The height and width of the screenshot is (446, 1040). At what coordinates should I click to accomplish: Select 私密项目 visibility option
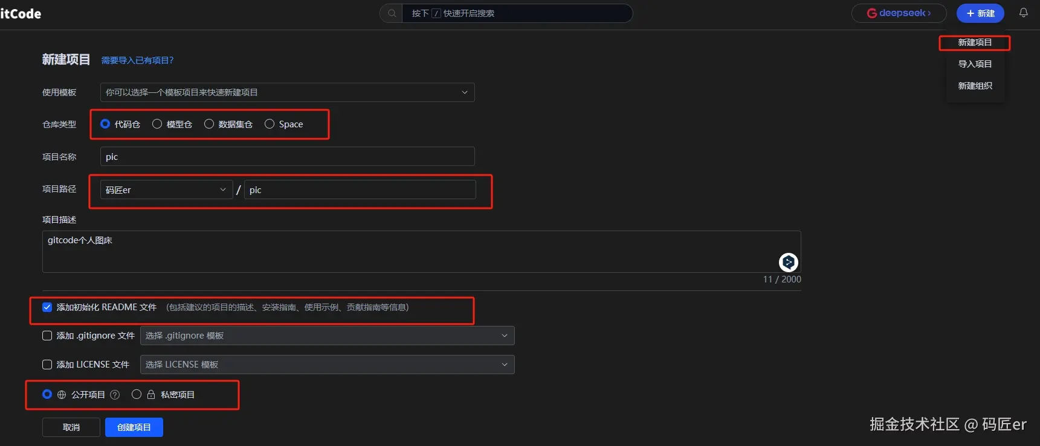137,394
